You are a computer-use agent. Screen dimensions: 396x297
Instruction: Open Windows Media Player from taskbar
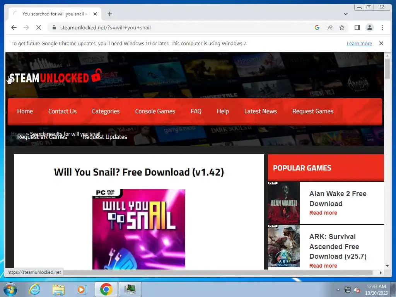tap(82, 289)
